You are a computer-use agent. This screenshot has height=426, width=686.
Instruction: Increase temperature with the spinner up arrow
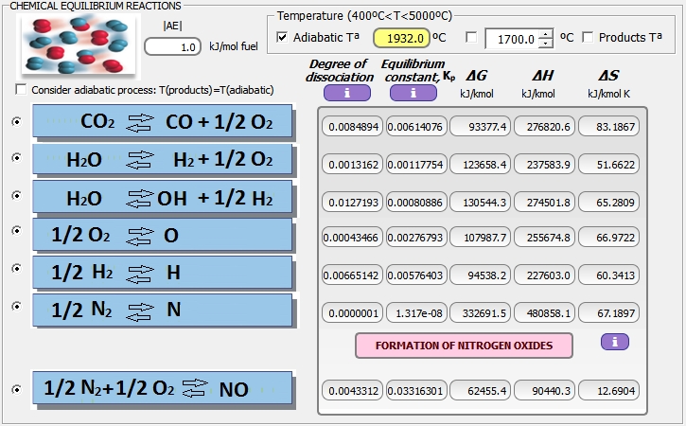(x=545, y=33)
